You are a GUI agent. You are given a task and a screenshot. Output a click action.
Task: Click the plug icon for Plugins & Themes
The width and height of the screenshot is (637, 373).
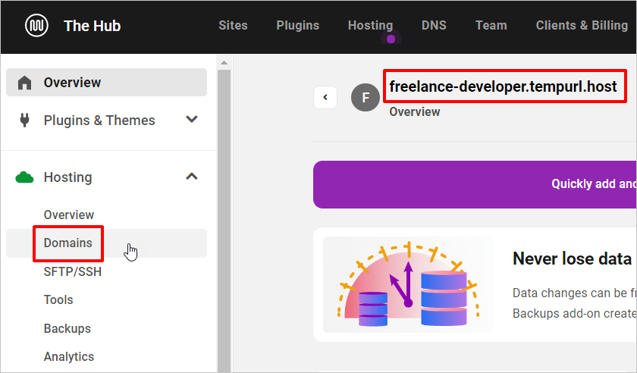tap(24, 121)
